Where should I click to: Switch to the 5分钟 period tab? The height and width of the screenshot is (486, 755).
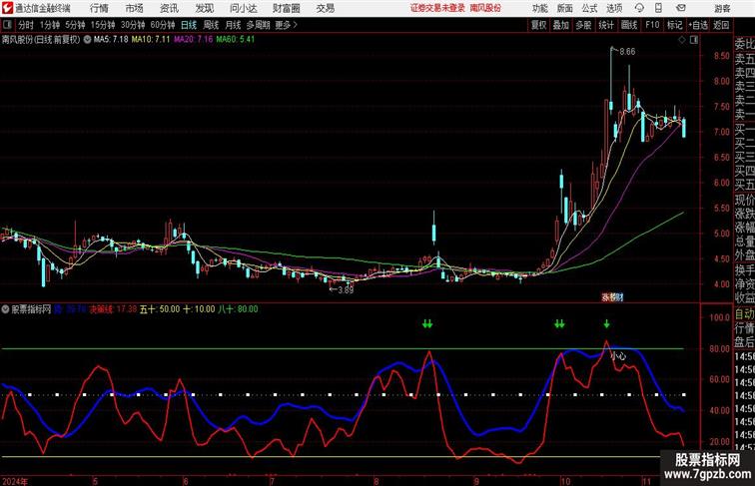click(75, 25)
